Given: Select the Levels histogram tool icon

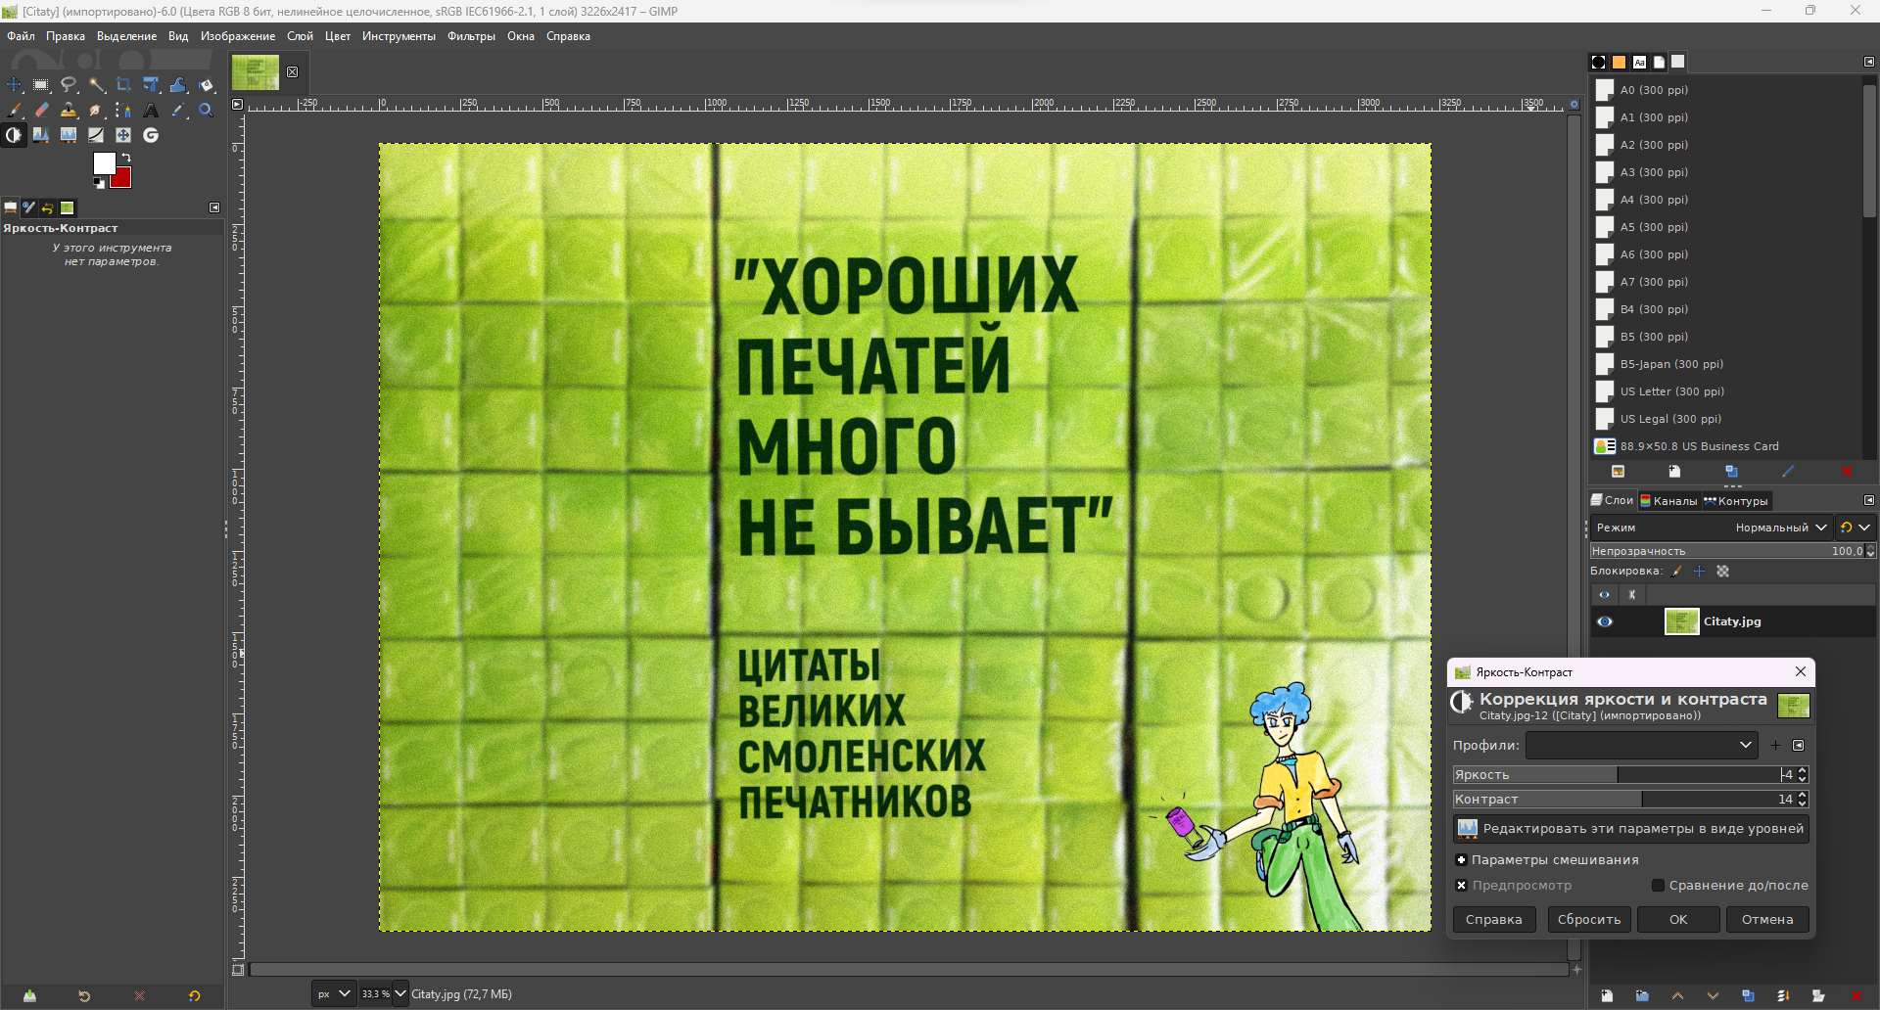Looking at the screenshot, I should coord(69,135).
